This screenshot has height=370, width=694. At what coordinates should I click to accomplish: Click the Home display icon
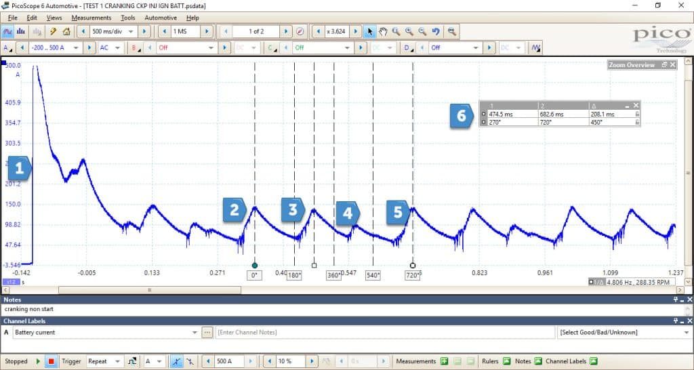tap(66, 31)
